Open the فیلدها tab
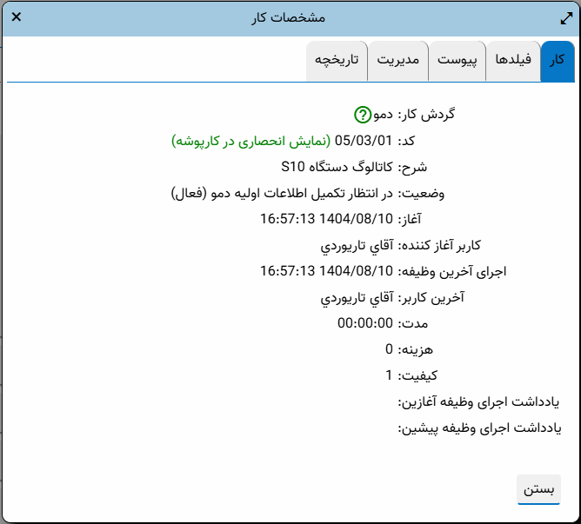 512,62
